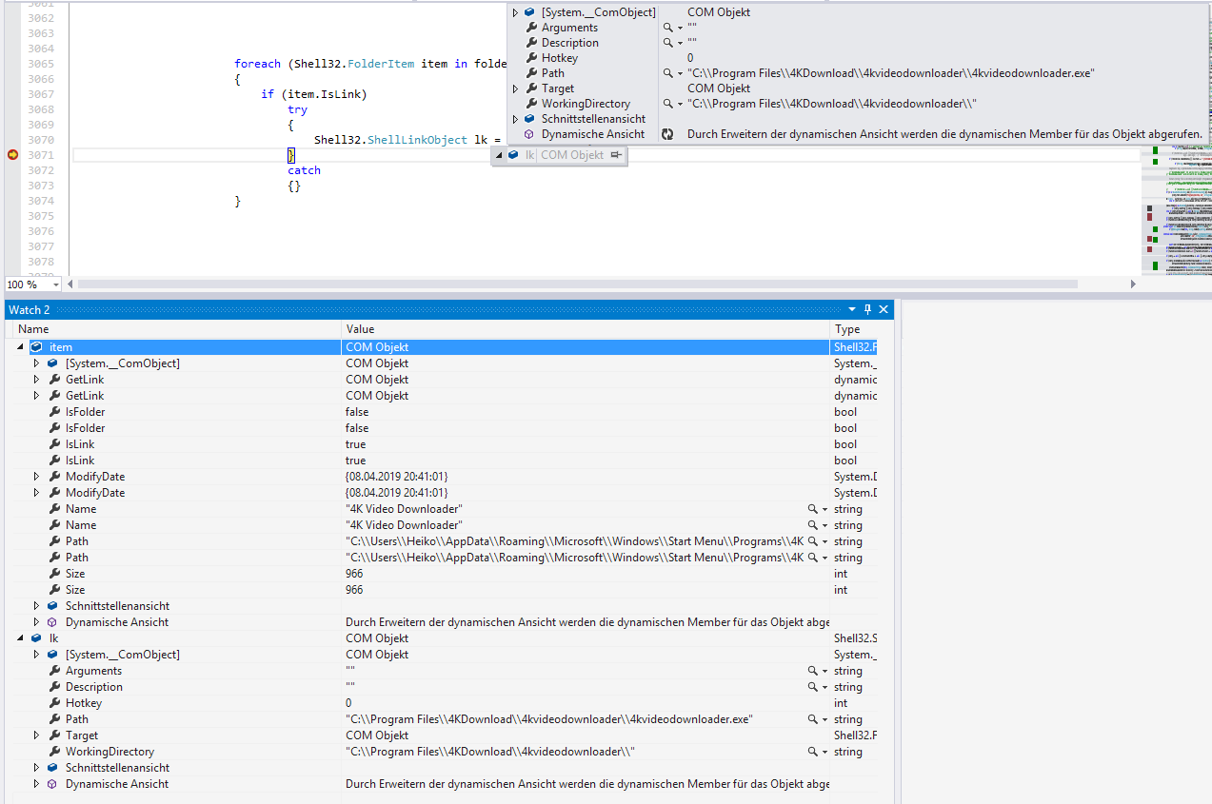Open visualizer dropdown arrow for WorkingDirectory in DataTip

coord(680,104)
